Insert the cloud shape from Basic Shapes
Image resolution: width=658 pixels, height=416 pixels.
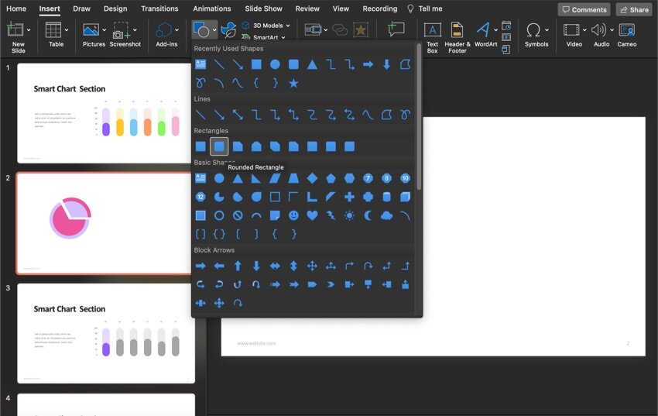click(x=386, y=215)
